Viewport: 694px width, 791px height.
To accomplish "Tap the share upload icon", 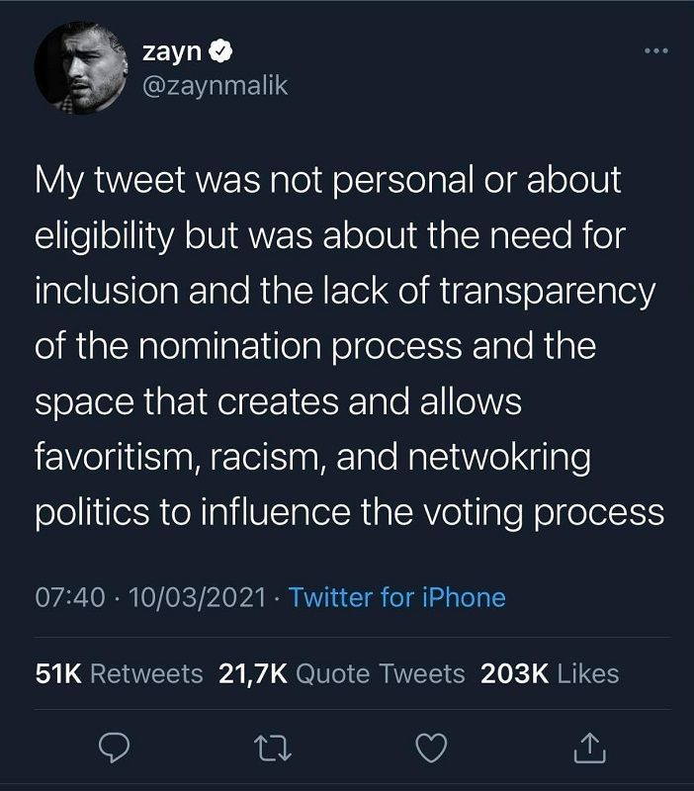I will pos(587,749).
